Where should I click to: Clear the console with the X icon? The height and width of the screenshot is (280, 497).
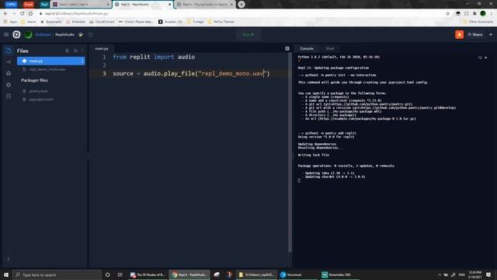pos(486,58)
